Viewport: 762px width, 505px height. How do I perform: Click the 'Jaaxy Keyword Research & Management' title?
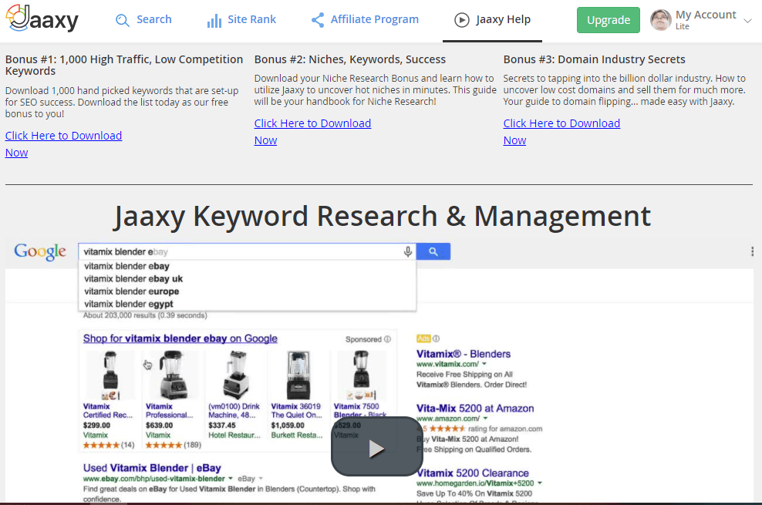[382, 216]
